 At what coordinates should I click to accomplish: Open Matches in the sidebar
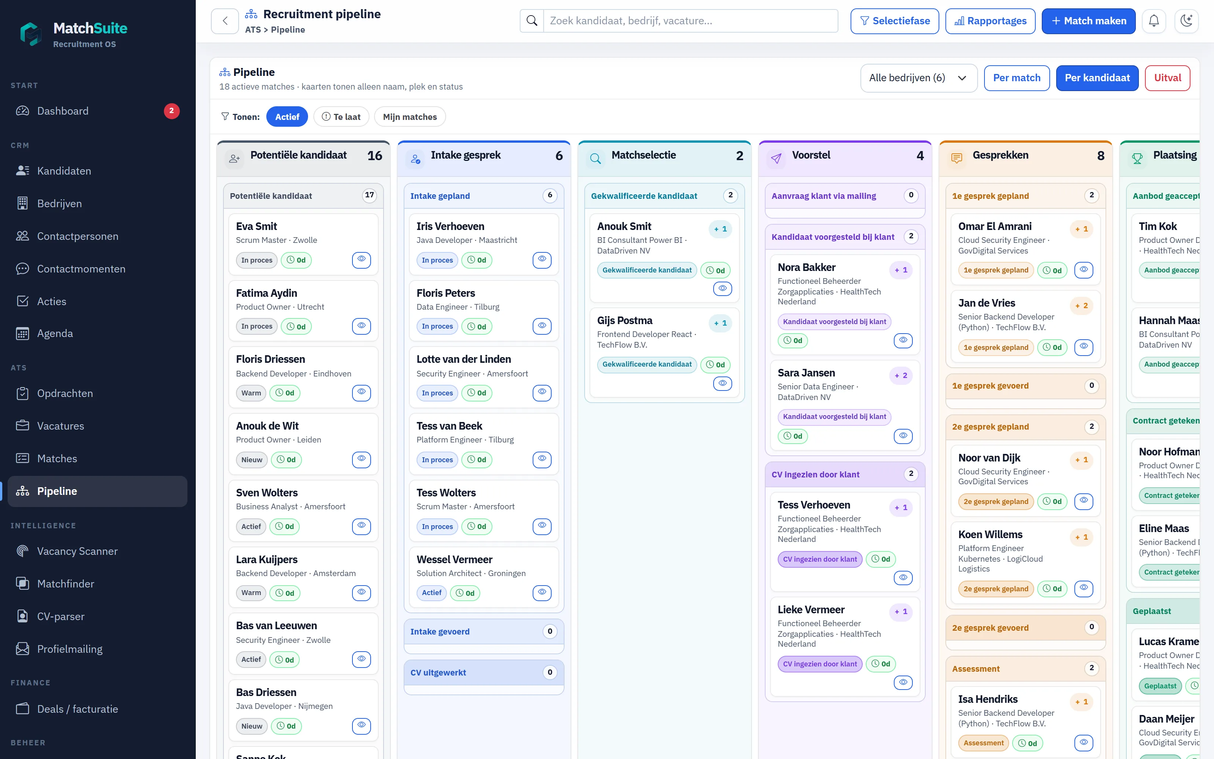pyautogui.click(x=97, y=458)
